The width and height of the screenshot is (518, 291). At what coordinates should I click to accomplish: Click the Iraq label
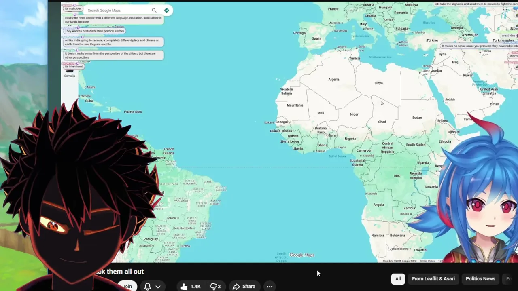(455, 63)
